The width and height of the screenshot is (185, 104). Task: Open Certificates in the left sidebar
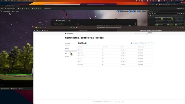(x=68, y=43)
